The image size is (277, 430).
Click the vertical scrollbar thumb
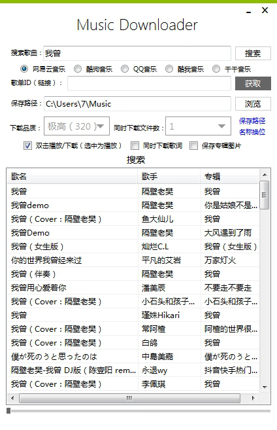click(x=265, y=195)
